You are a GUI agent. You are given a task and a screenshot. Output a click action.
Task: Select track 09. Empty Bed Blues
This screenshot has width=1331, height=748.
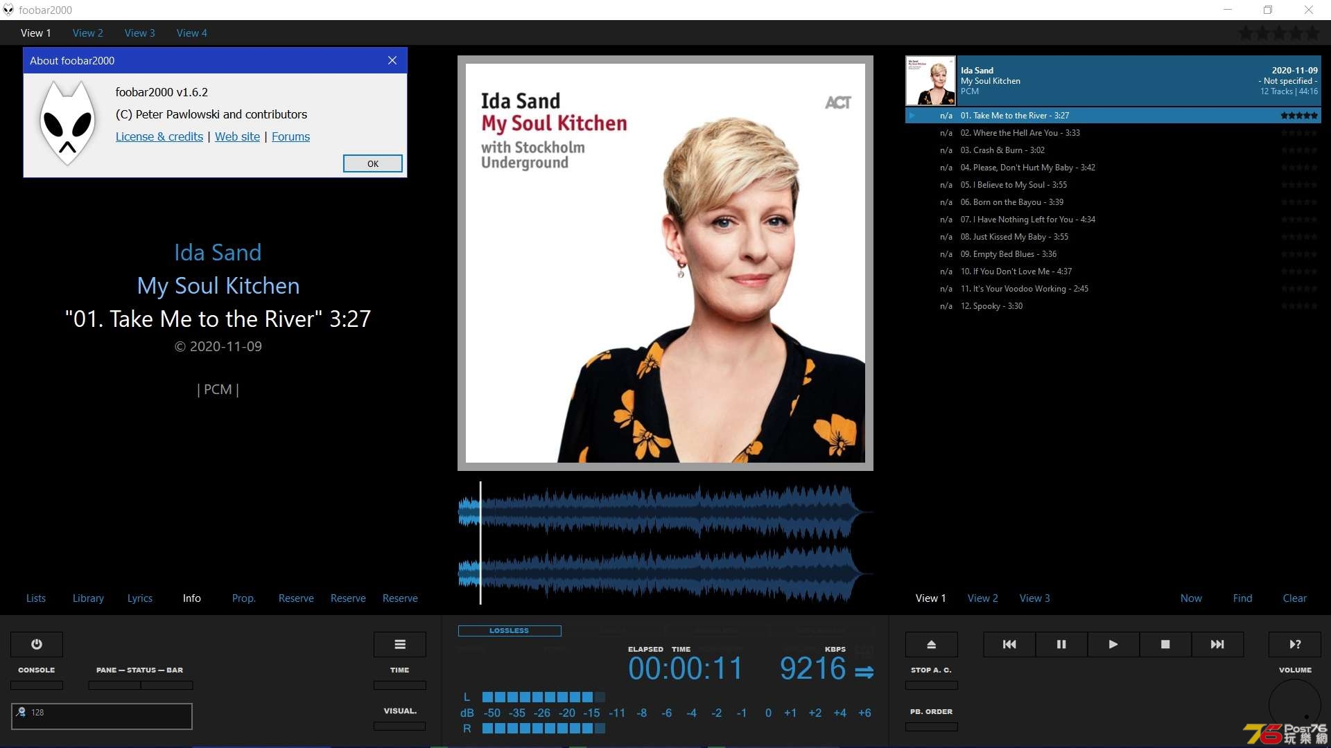pyautogui.click(x=1113, y=254)
